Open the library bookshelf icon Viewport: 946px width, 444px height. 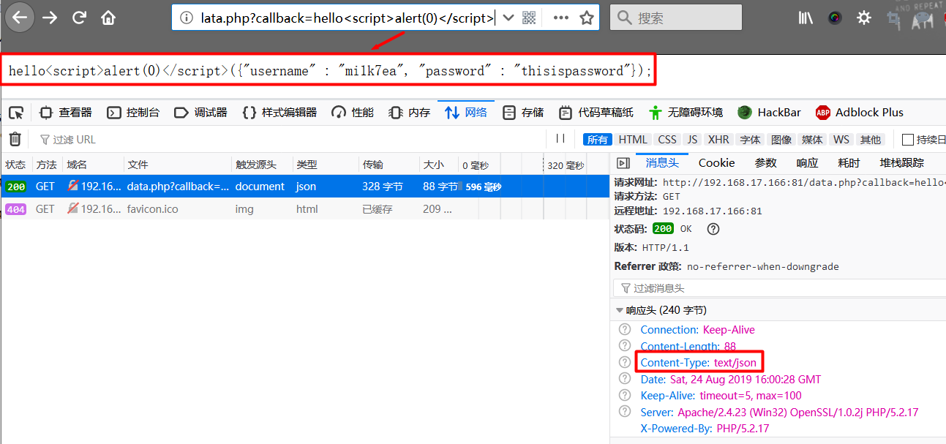[x=806, y=18]
